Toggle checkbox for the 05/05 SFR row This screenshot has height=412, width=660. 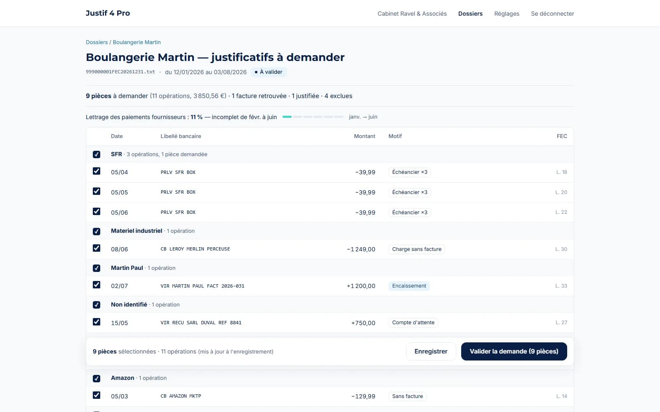pyautogui.click(x=97, y=191)
